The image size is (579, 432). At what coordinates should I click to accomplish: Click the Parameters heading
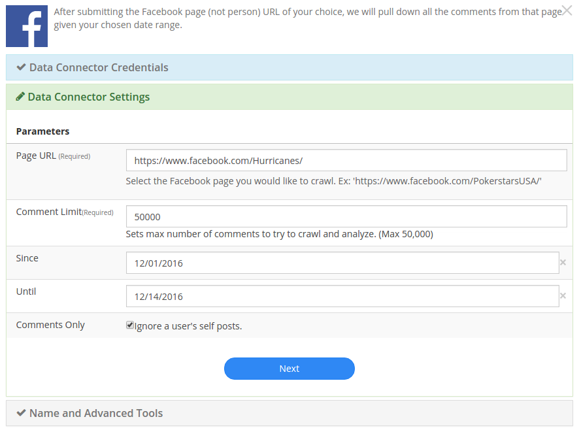point(43,131)
